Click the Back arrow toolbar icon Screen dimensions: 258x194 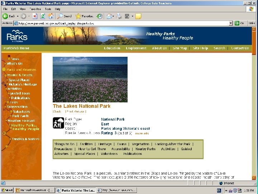[x=5, y=16]
